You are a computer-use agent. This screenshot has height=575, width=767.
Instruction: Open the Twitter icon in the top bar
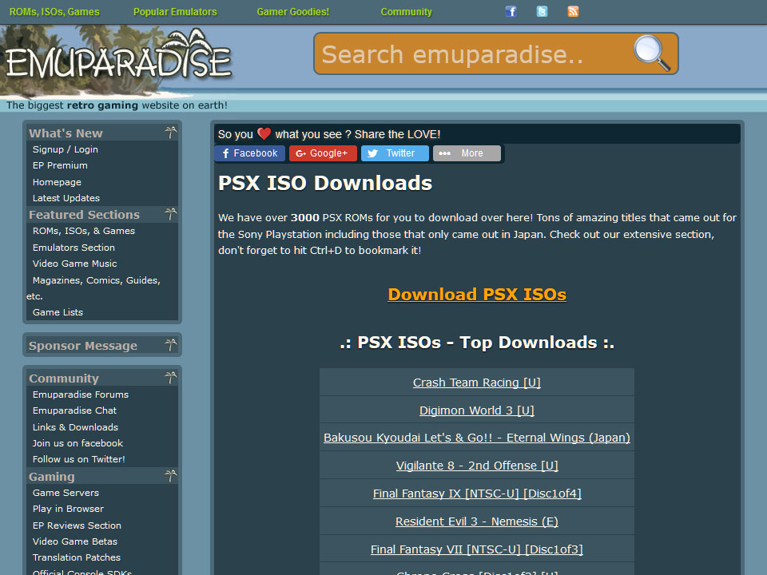(542, 11)
